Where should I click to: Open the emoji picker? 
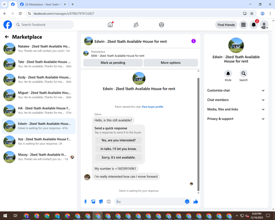pyautogui.click(x=187, y=202)
